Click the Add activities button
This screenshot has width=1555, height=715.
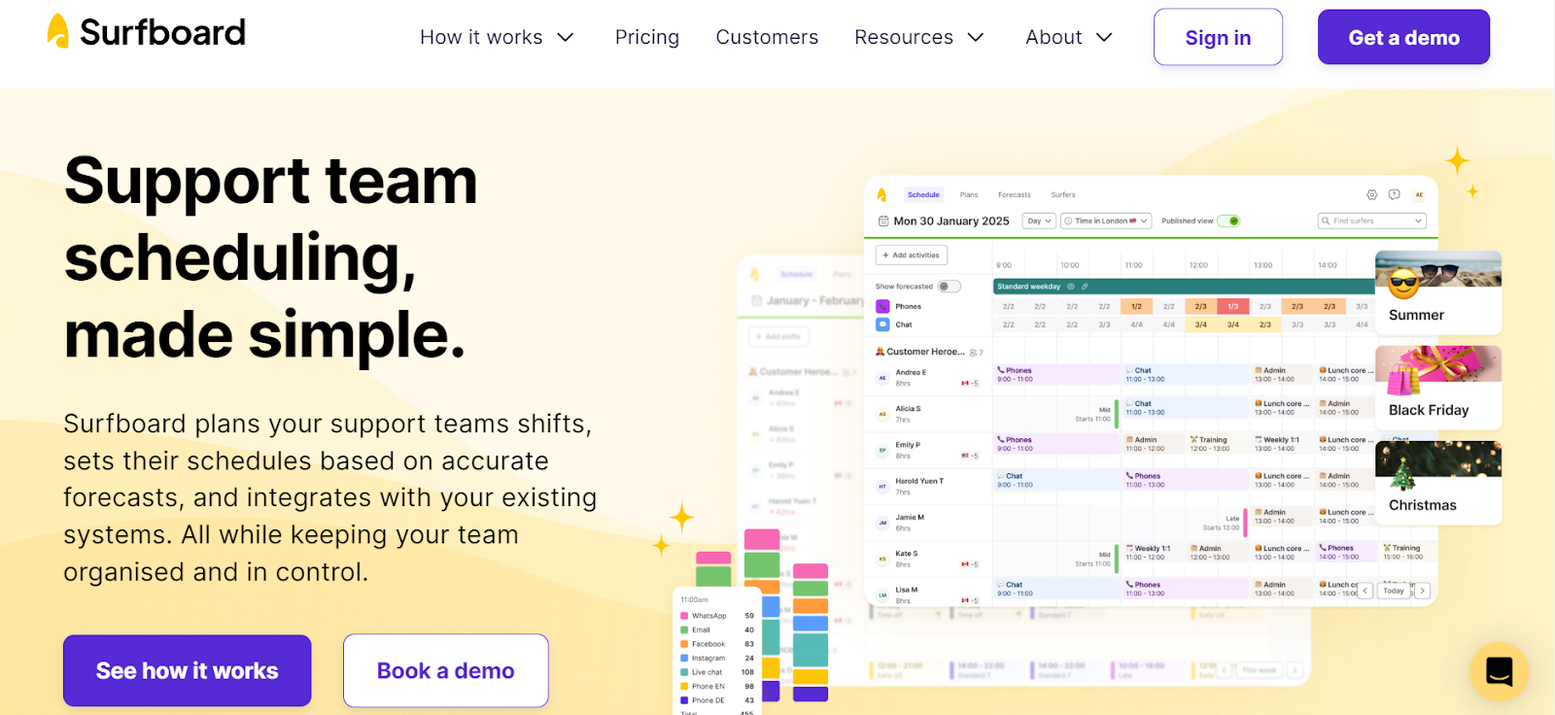[x=912, y=255]
